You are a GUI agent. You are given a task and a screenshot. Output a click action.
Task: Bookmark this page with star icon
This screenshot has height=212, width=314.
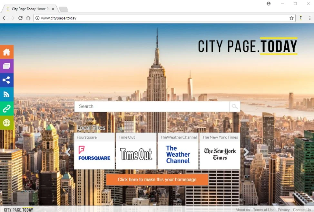(291, 18)
